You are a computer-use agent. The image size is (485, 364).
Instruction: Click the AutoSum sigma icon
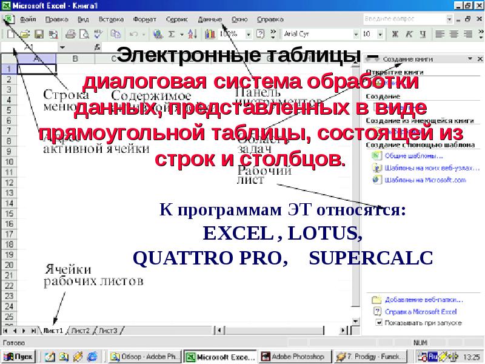(172, 34)
